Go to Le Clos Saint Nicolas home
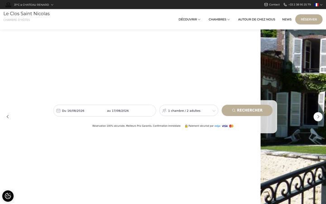Image resolution: width=326 pixels, height=204 pixels. click(27, 14)
